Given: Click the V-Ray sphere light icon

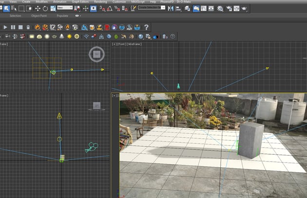Looking at the screenshot, I should click(47, 36).
